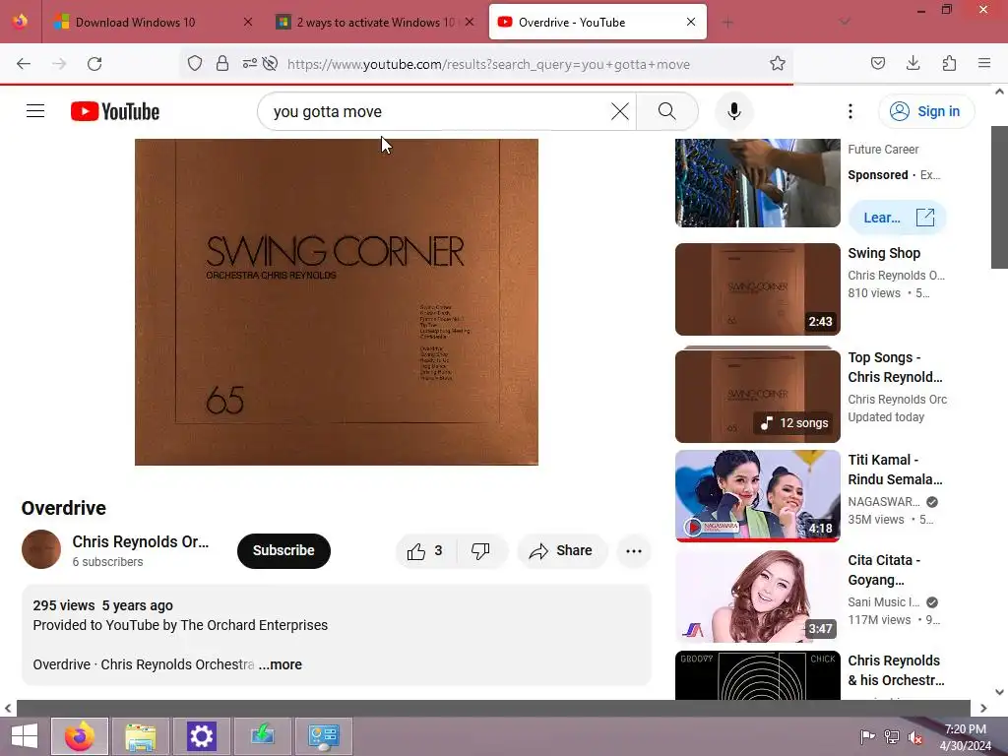Go to the YouTube home logo

pyautogui.click(x=115, y=111)
